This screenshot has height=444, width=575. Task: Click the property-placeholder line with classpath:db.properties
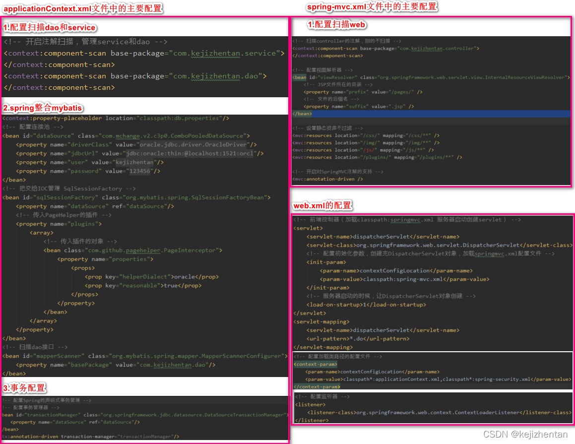pos(116,118)
